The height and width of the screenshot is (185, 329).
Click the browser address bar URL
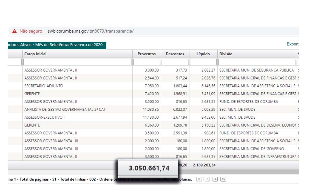(x=91, y=31)
